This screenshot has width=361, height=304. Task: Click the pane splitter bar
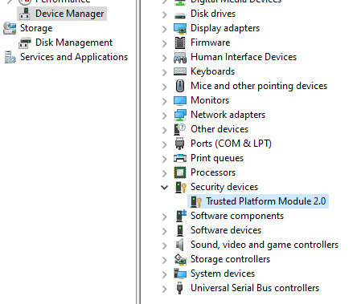(138, 152)
